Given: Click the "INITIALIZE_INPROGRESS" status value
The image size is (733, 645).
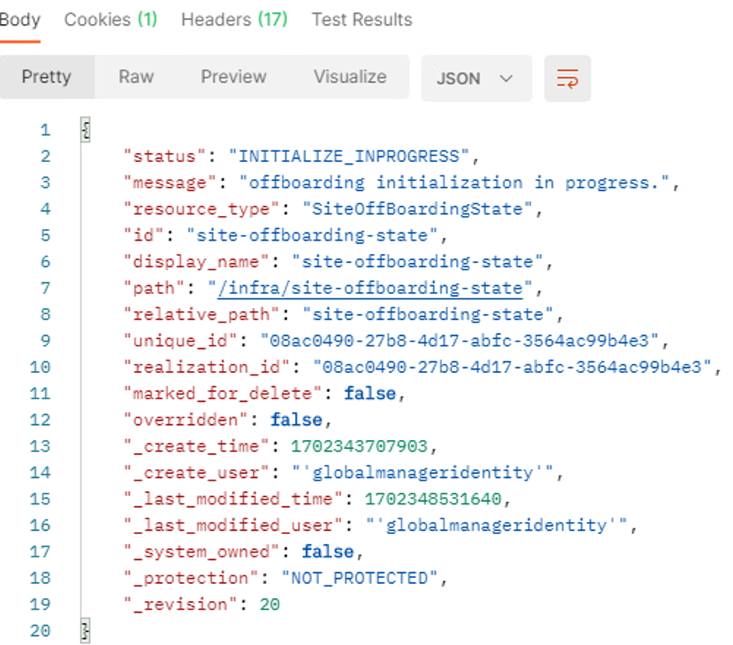Looking at the screenshot, I should pyautogui.click(x=349, y=156).
